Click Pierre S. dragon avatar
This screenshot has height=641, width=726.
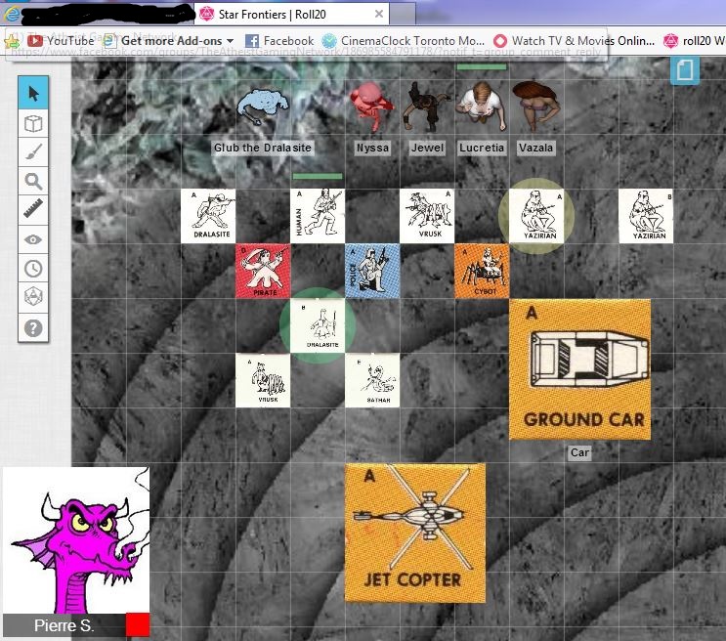75,542
